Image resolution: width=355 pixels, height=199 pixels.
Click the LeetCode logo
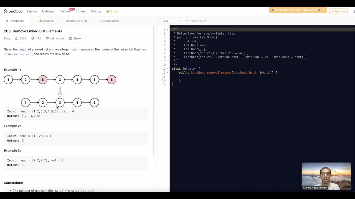coord(14,11)
